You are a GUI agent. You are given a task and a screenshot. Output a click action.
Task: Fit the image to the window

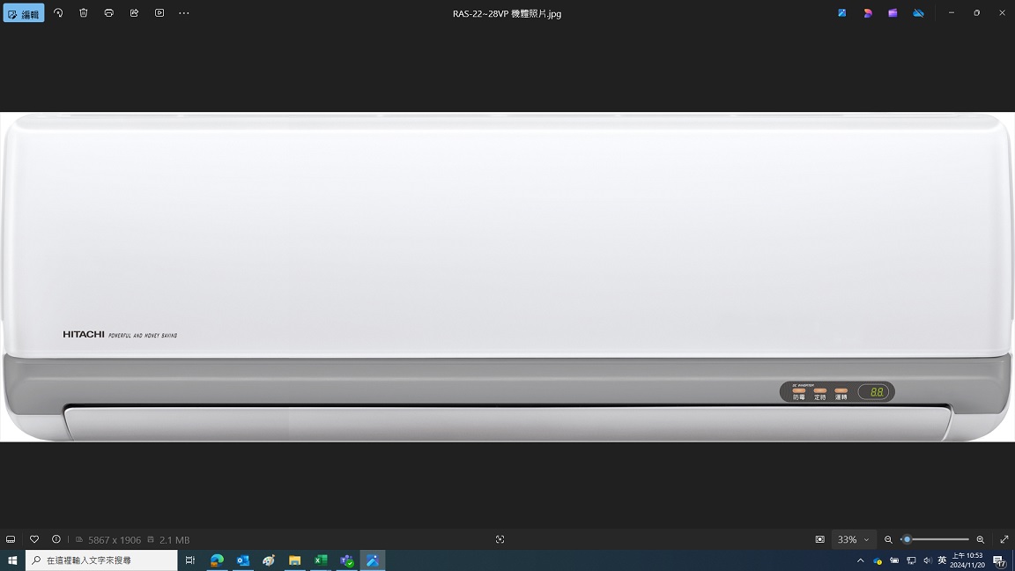[x=819, y=539]
